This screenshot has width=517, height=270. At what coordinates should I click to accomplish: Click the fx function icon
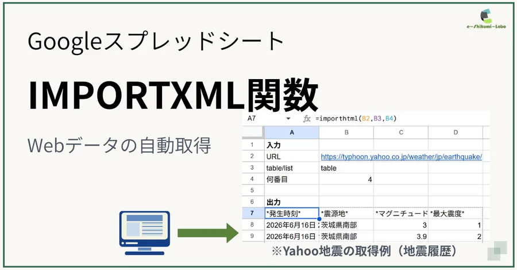(307, 119)
